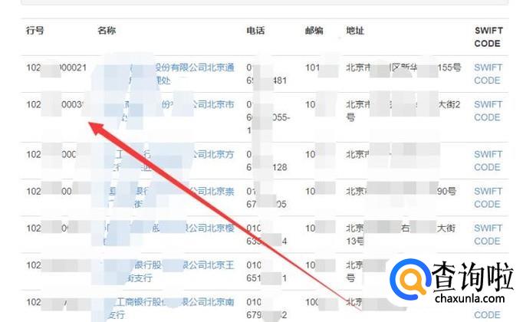
Task: Open SWIFT CODE link for 新华155号 row
Action: [x=488, y=74]
